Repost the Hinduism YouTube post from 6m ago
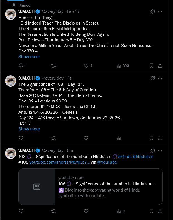173x220 pixels. point(53,211)
